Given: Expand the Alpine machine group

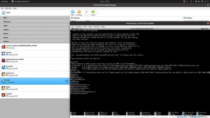Looking at the screenshot, I should pos(35,33).
